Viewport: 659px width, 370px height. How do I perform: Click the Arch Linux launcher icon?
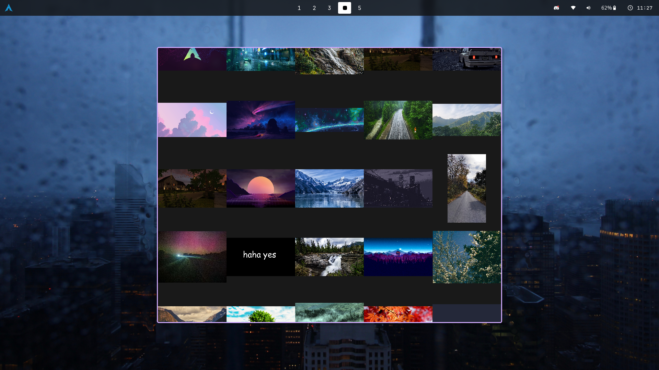point(9,8)
